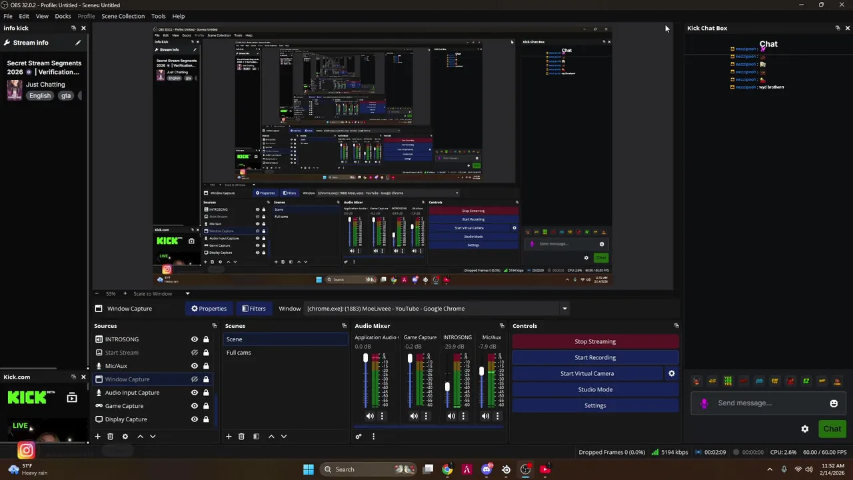
Task: Open scene filters icon in Scenes toolbar
Action: coord(256,437)
